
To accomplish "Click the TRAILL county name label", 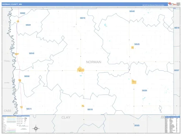I will (x=7, y=61).
